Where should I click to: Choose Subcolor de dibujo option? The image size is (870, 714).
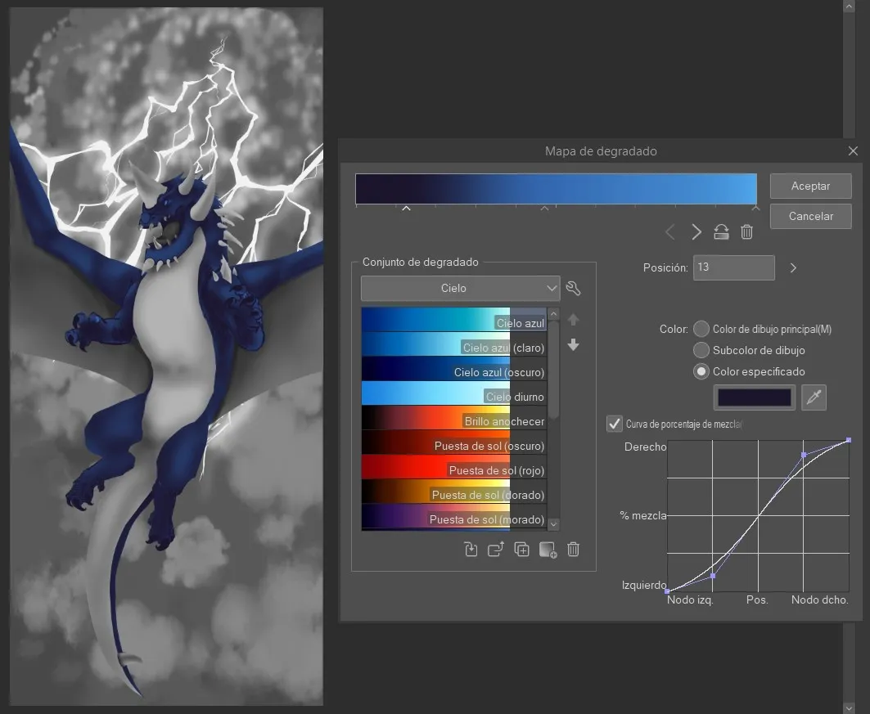pos(701,350)
